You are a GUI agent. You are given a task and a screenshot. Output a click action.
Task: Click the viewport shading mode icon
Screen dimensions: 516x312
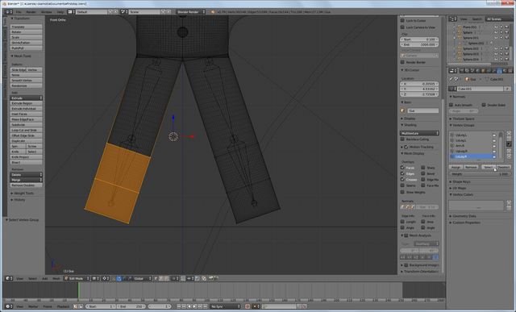(96, 278)
